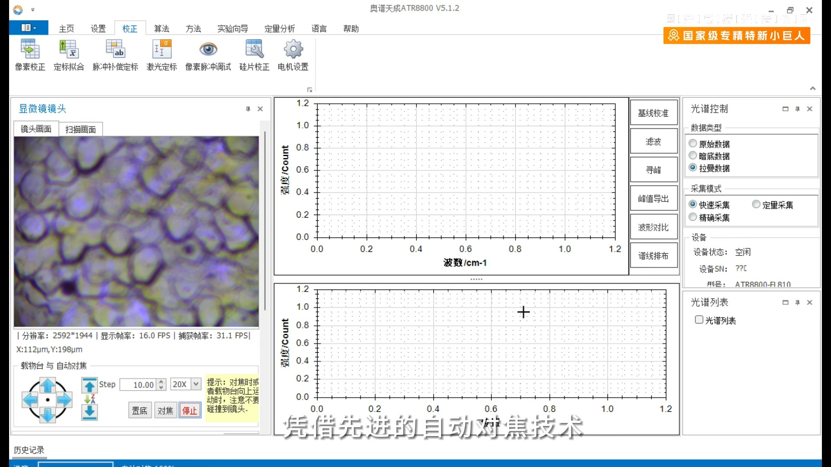Switch to the 扫描画面 tab

81,129
